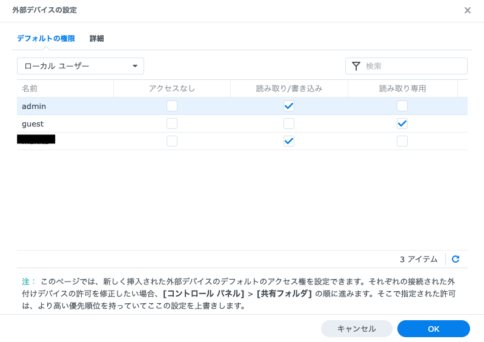Uncheck 読み取り/書き込み for admin
Screen dimensions: 484x342
[x=289, y=106]
